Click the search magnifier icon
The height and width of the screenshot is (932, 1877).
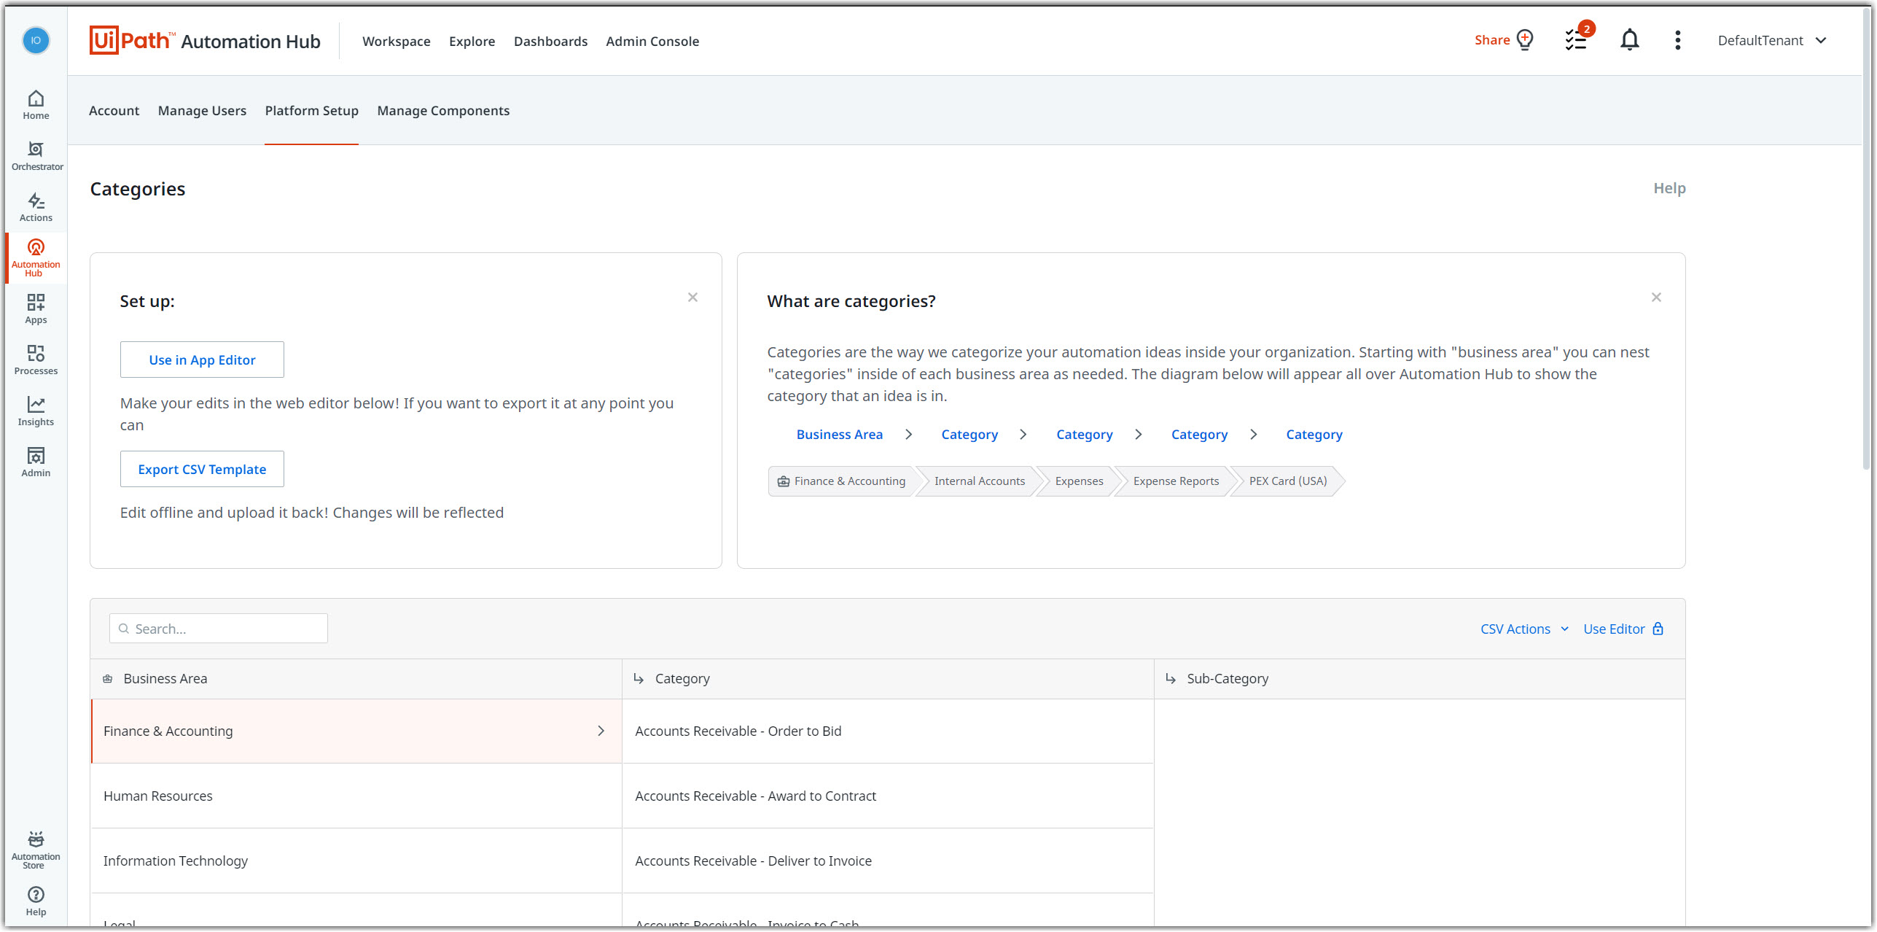(x=124, y=629)
